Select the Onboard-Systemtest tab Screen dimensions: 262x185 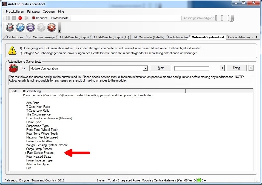[208, 37]
